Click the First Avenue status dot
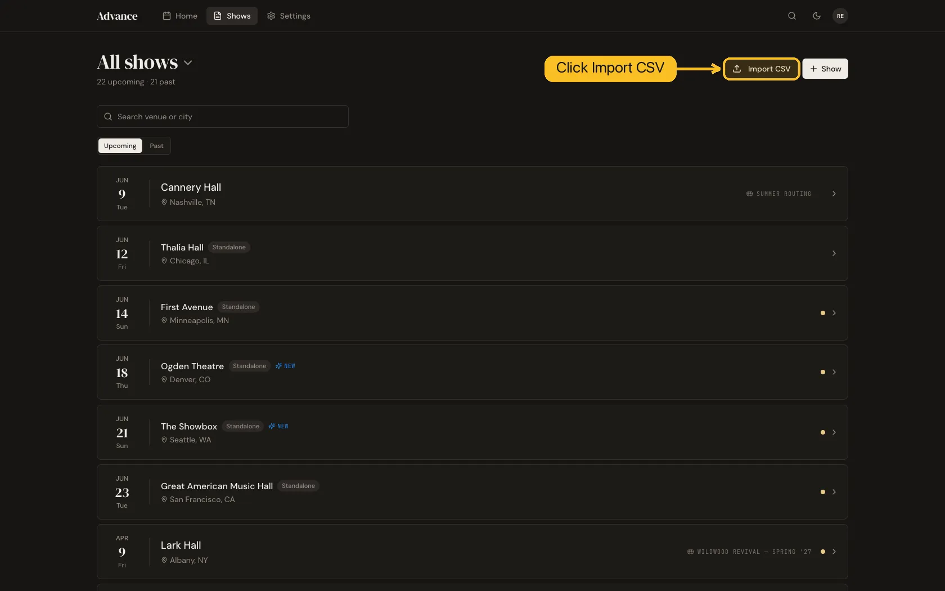The width and height of the screenshot is (945, 591). click(823, 313)
